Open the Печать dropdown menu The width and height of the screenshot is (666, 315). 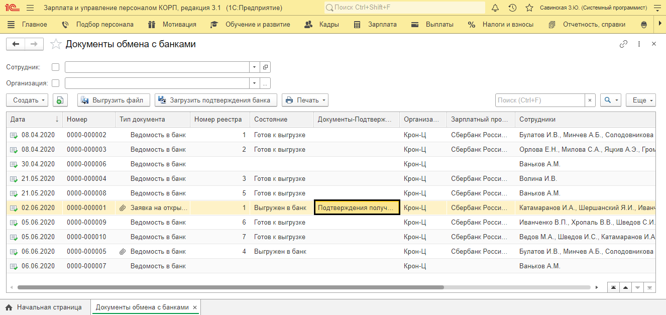[305, 100]
